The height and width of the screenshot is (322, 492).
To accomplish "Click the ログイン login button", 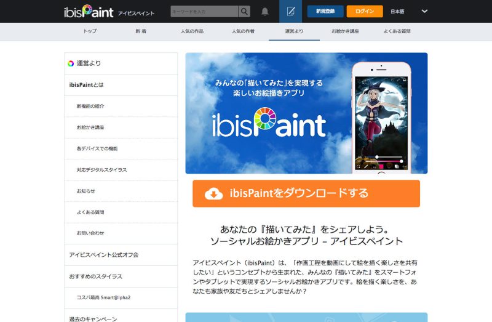I will point(365,11).
